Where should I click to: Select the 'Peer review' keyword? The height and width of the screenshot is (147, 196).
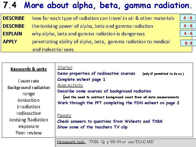(29, 133)
